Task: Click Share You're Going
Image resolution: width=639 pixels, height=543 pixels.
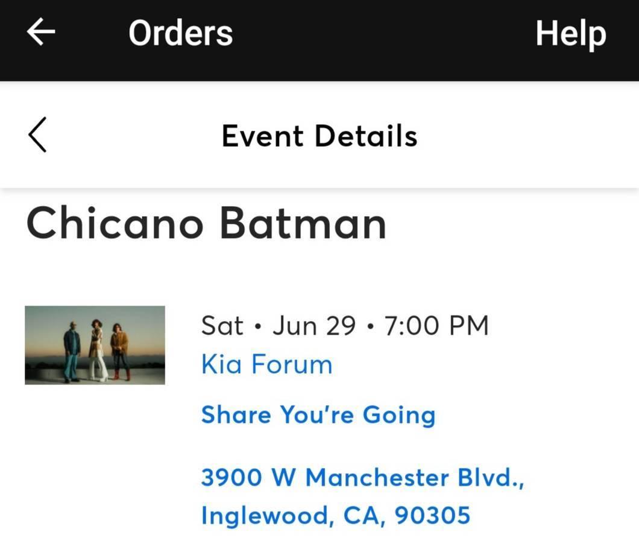Action: pos(319,415)
